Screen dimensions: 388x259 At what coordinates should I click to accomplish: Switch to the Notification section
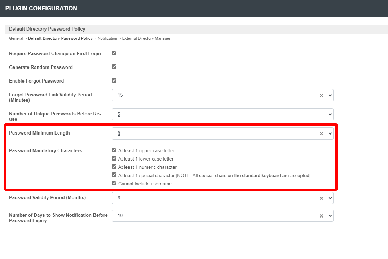pyautogui.click(x=107, y=38)
